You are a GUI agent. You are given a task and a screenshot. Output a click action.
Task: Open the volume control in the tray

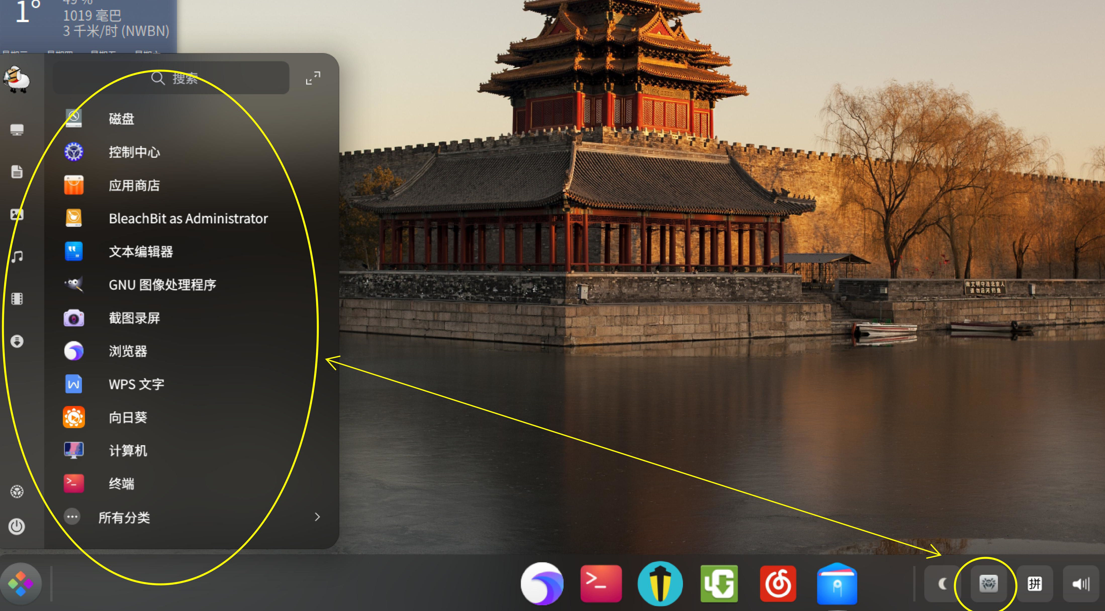click(1080, 584)
